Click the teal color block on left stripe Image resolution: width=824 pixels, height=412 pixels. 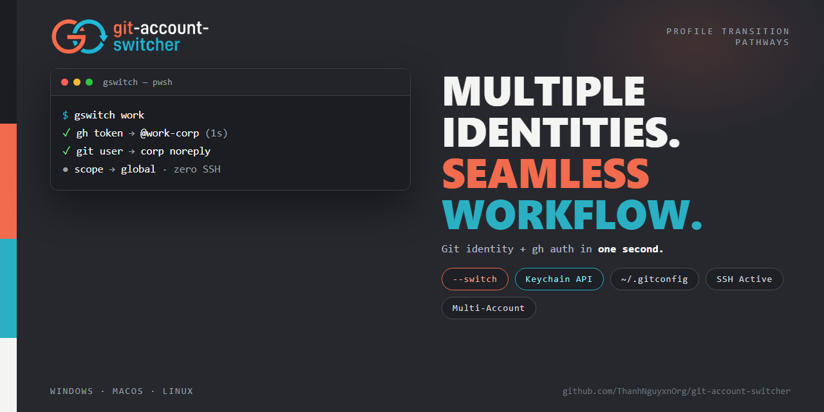coord(8,288)
